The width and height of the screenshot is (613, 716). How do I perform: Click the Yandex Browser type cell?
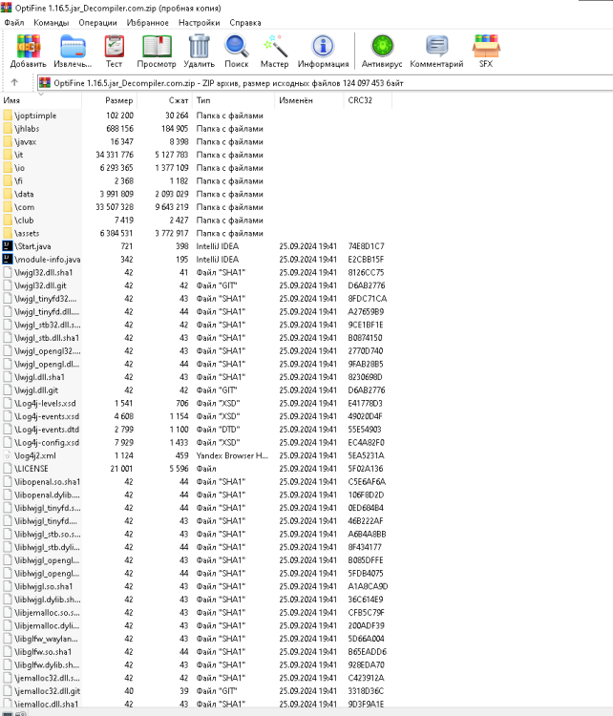(x=233, y=455)
